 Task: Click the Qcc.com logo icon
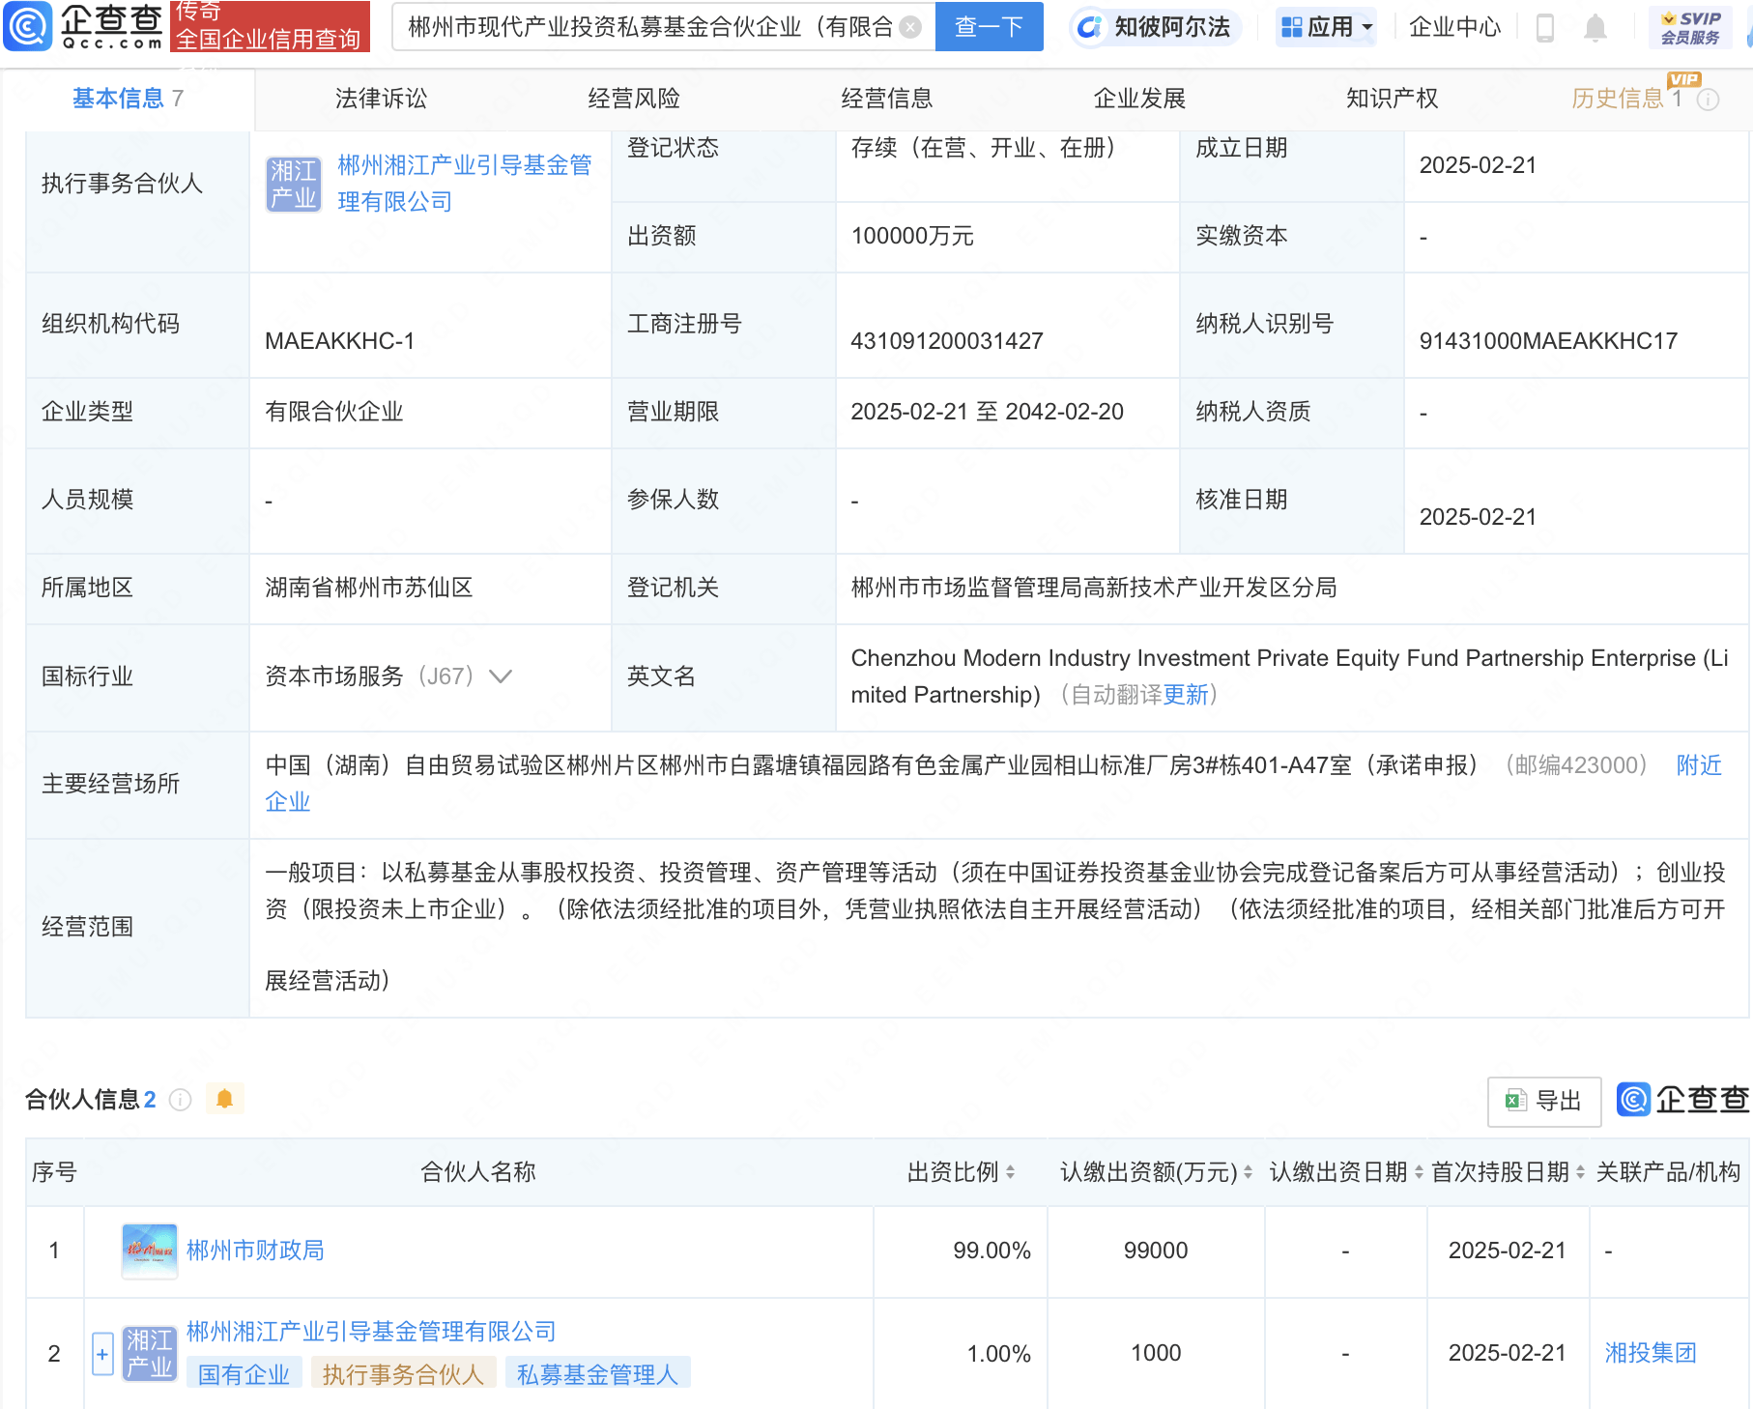[27, 25]
